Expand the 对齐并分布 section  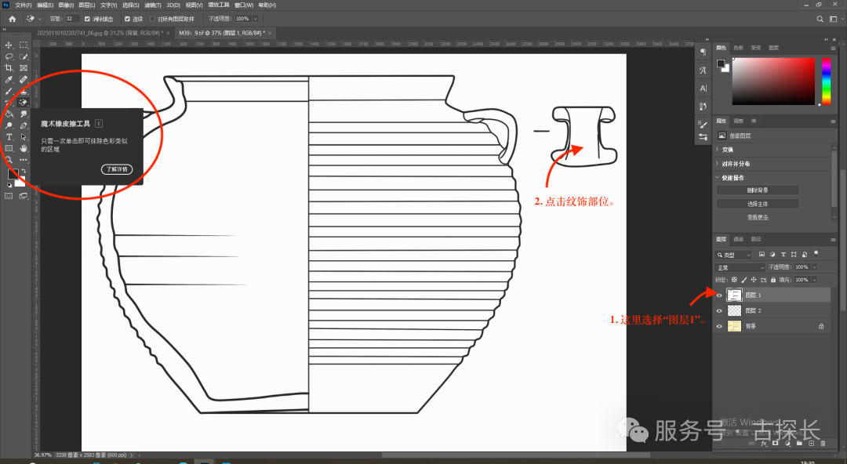(718, 164)
